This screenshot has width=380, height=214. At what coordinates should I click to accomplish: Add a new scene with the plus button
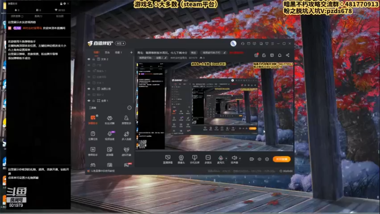[132, 52]
